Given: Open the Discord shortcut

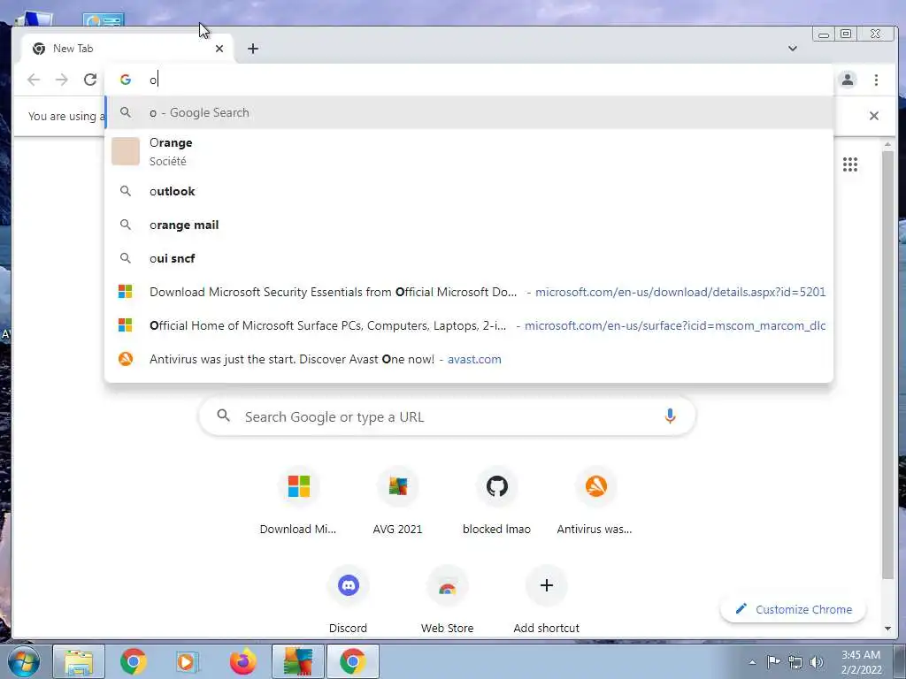Looking at the screenshot, I should 348,600.
